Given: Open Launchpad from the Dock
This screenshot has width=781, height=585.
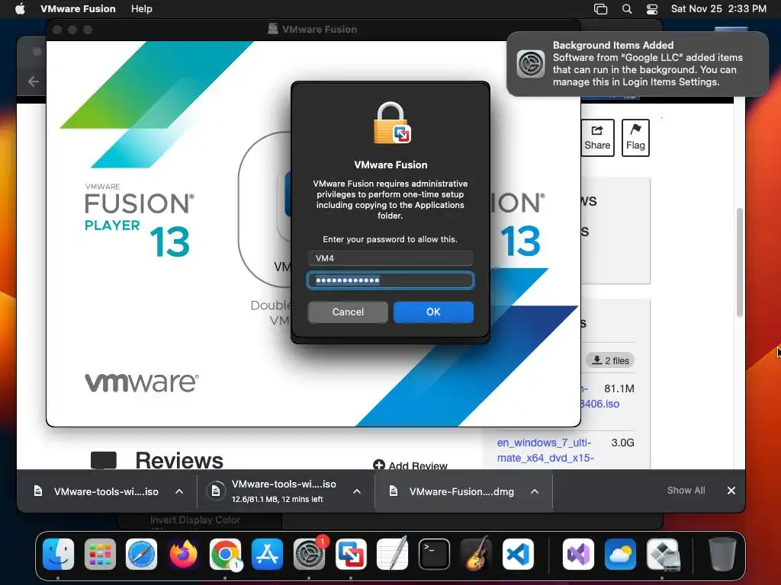Looking at the screenshot, I should 100,554.
